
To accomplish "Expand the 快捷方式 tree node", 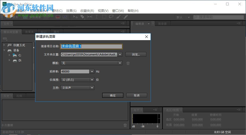I will 4,45.
